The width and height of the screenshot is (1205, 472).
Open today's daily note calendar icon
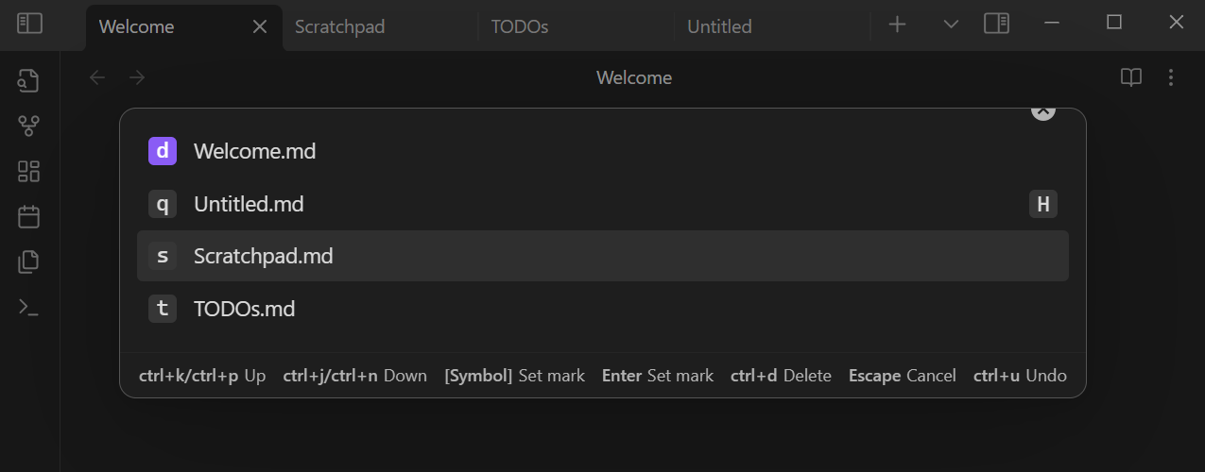click(x=28, y=216)
